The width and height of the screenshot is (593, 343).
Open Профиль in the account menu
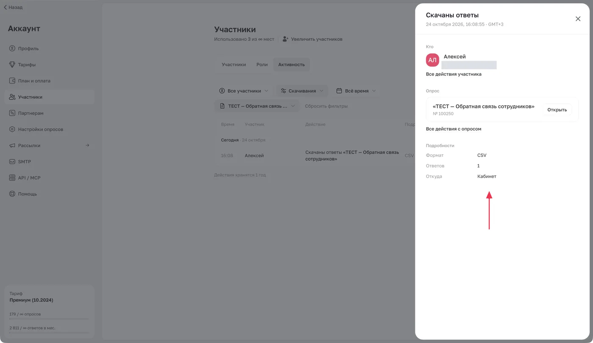click(x=49, y=48)
